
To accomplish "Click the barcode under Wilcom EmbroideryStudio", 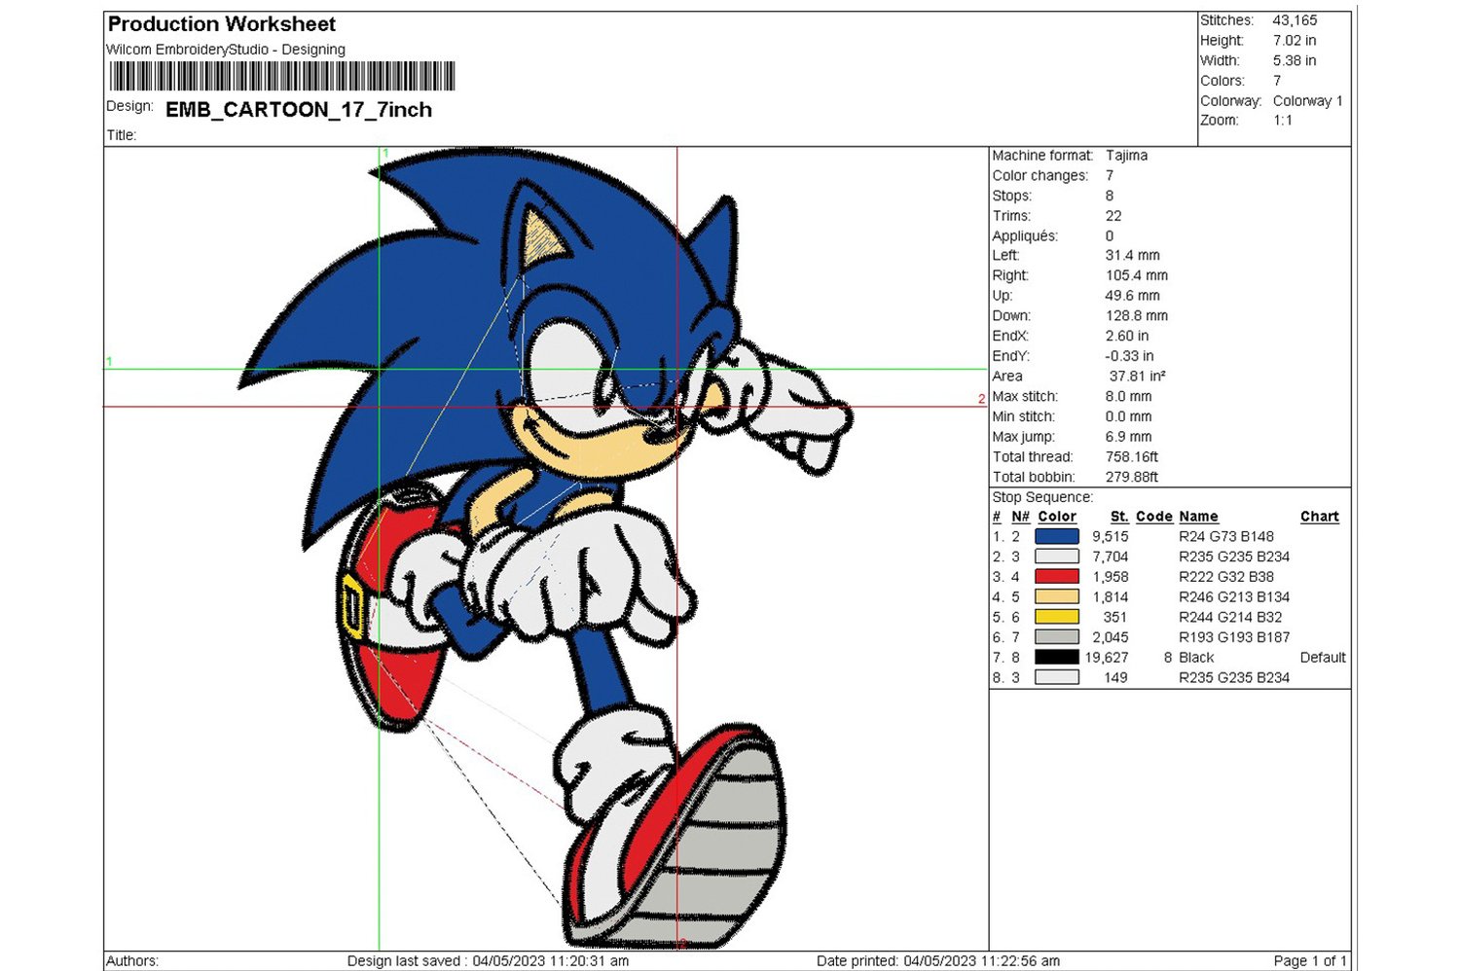I will point(282,77).
